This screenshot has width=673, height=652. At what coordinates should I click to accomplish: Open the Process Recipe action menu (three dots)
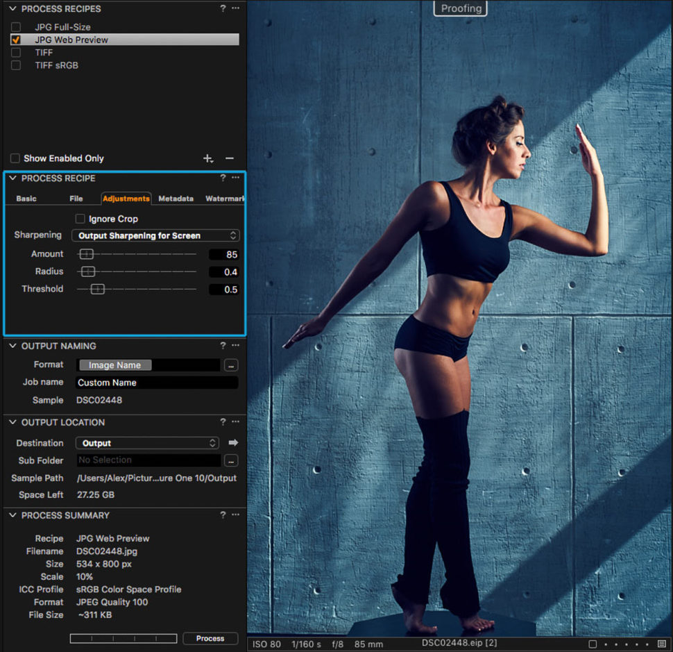(x=235, y=178)
